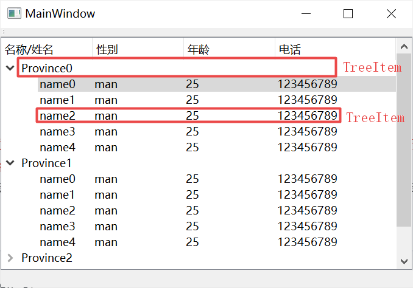Minimize the MainWindow window

pyautogui.click(x=306, y=13)
